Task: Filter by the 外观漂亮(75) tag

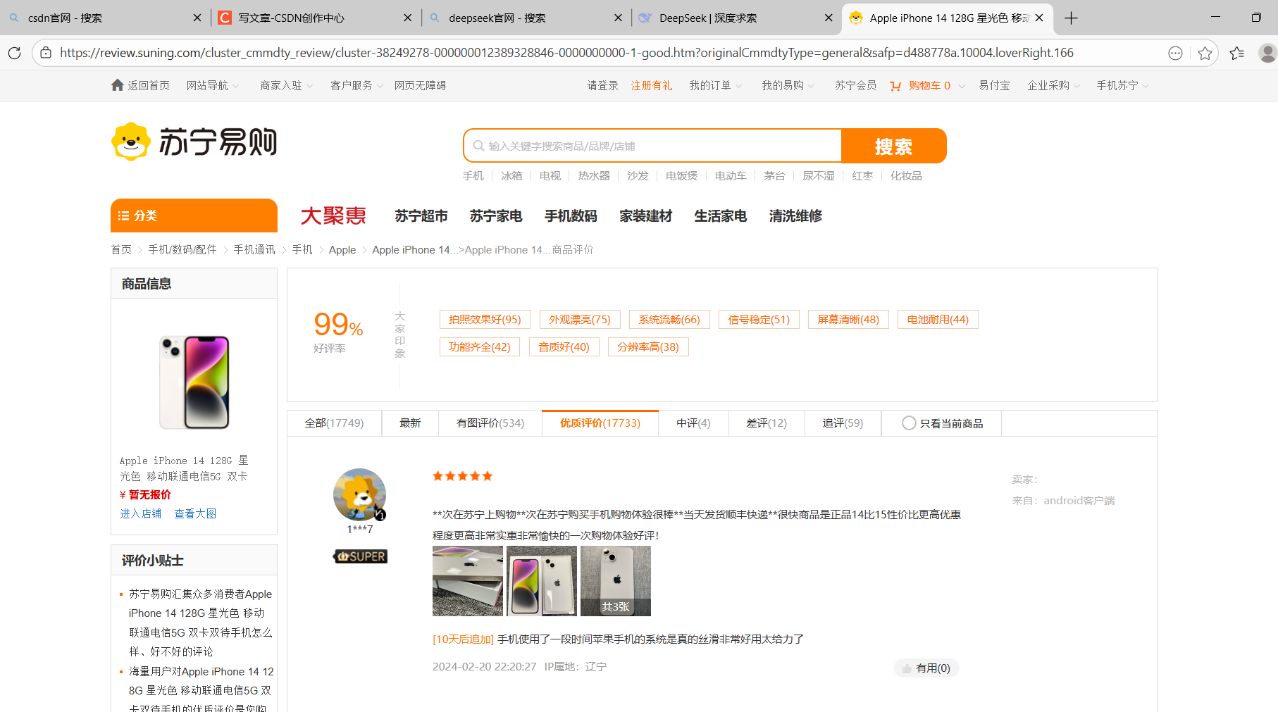Action: pos(580,320)
